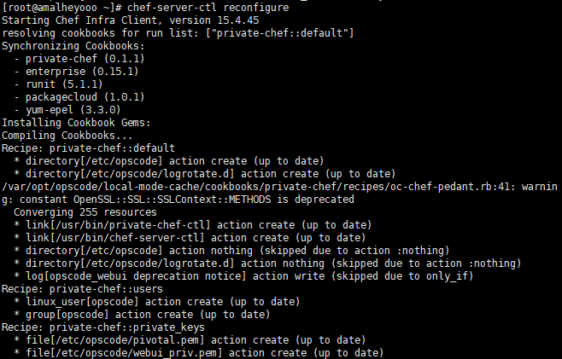Click the linux_user[opscode] action create line

[x=157, y=301]
